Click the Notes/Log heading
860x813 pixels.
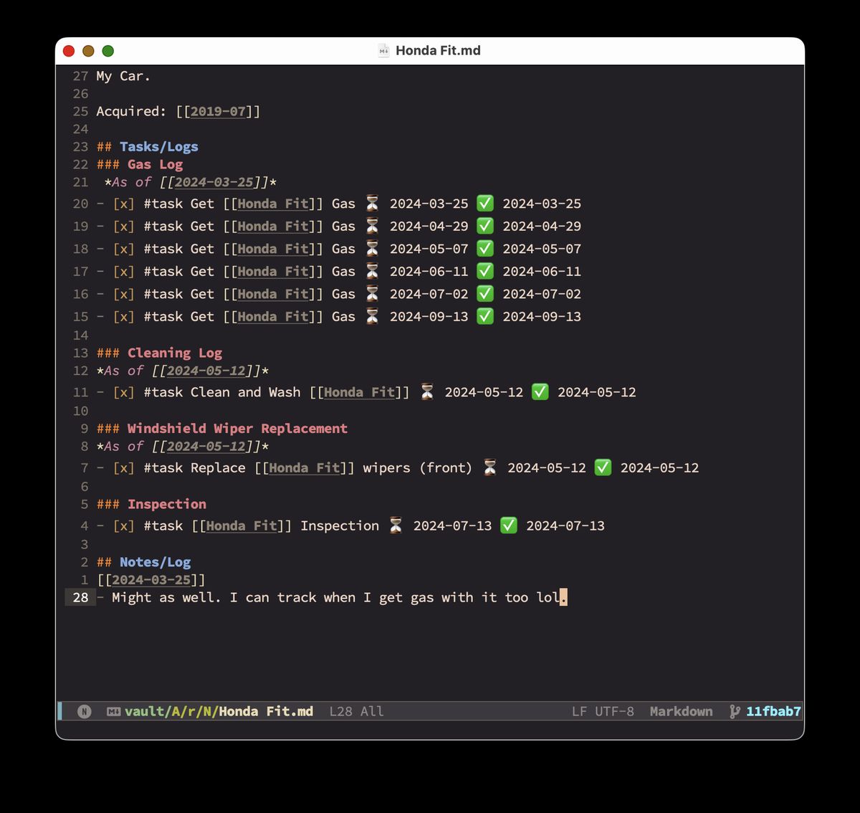tap(156, 562)
